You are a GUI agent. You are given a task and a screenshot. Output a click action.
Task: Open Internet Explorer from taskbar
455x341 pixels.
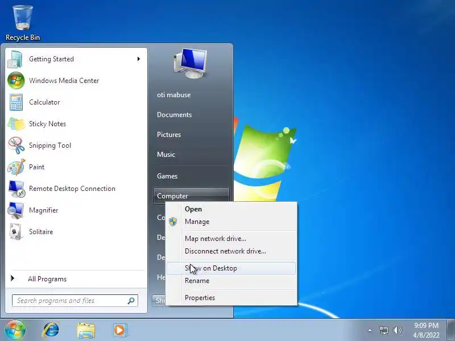[x=51, y=330]
